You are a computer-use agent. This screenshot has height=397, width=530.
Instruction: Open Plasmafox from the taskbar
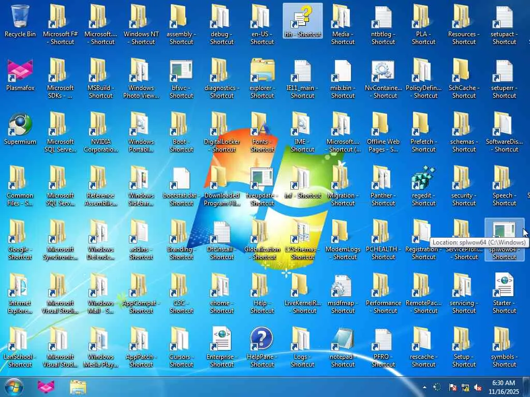pyautogui.click(x=46, y=387)
